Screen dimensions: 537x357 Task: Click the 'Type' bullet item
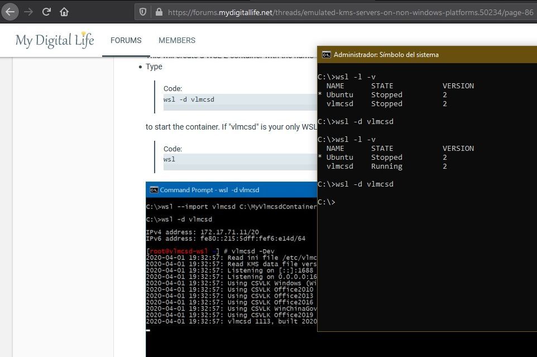(x=154, y=66)
